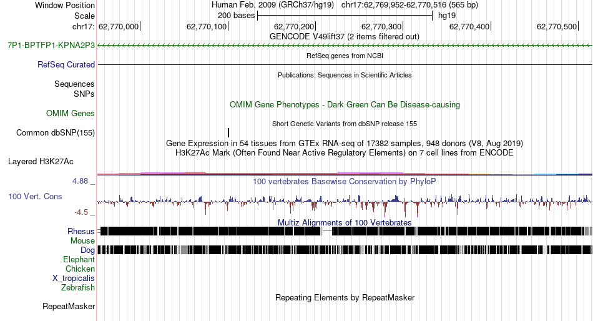Click 100 vertebrates Basewise Conservation title
The width and height of the screenshot is (593, 321).
click(345, 182)
